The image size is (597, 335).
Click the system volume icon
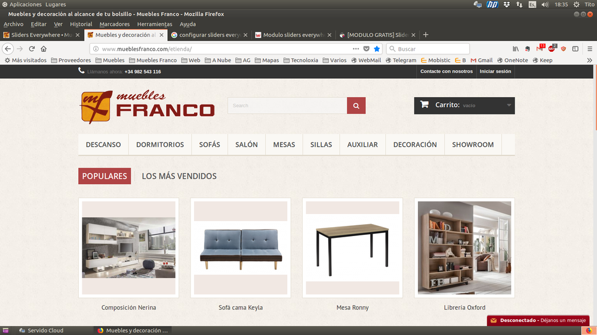(x=545, y=5)
